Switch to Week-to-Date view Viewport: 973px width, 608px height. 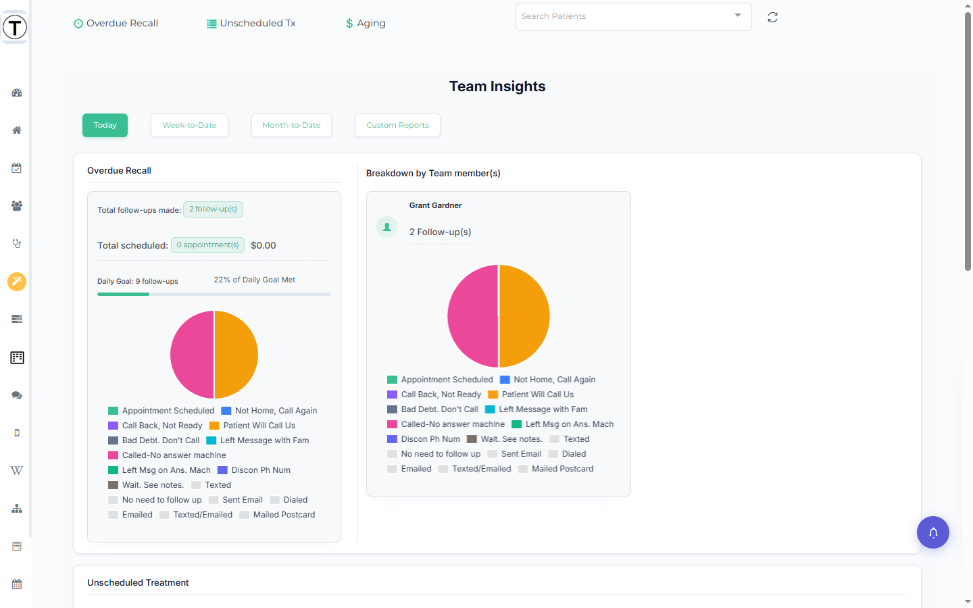click(189, 125)
